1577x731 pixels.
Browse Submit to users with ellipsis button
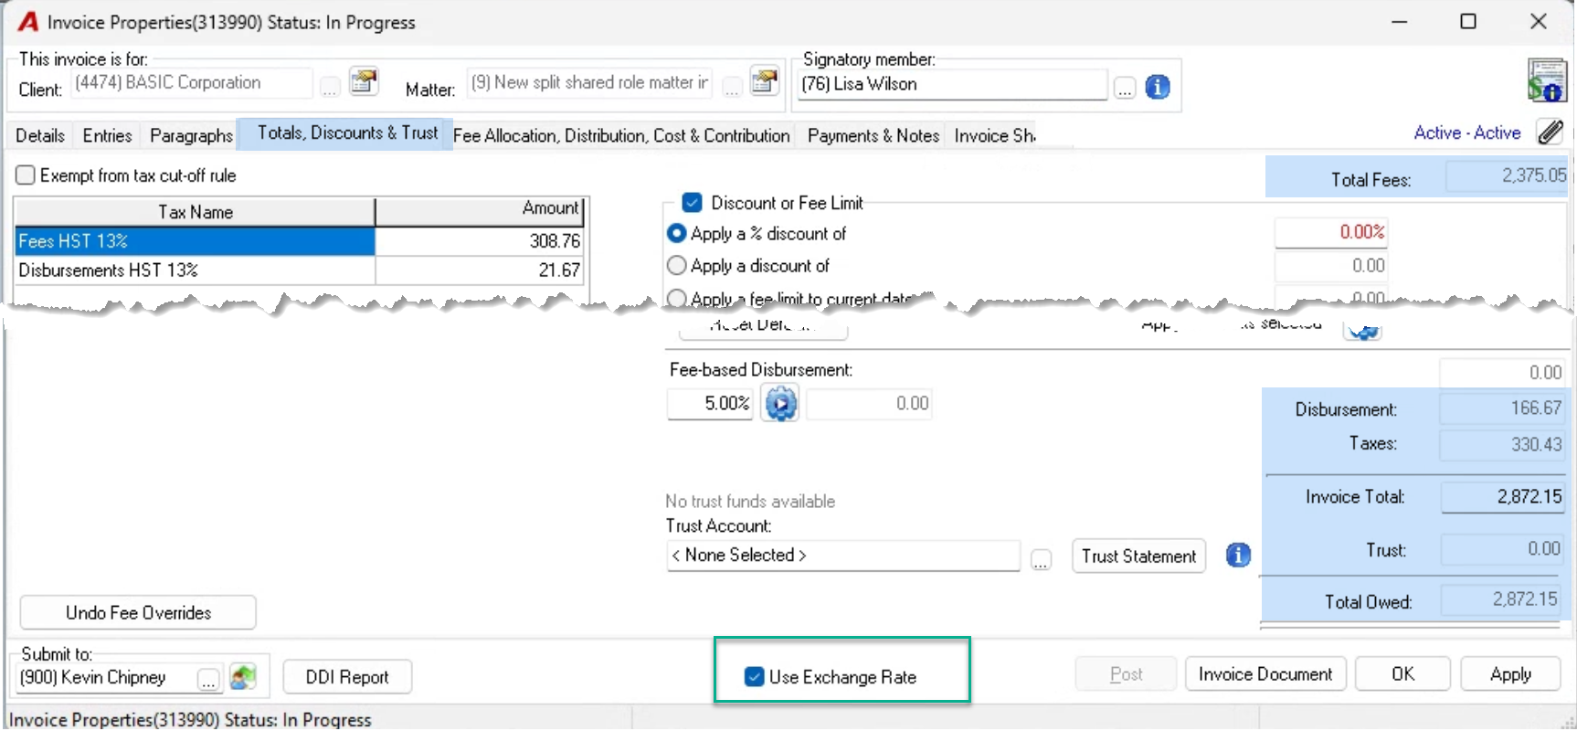[209, 680]
